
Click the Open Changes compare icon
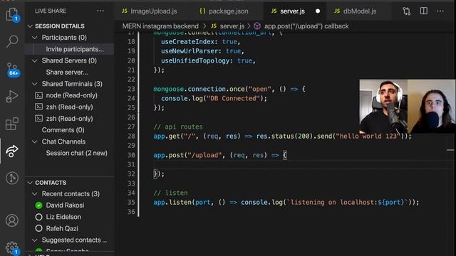click(407, 11)
